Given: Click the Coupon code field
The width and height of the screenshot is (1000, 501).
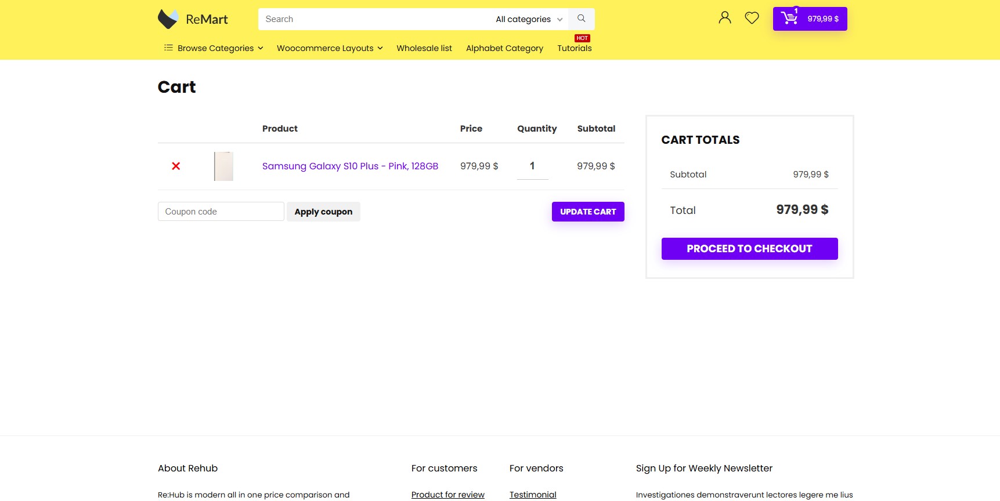Looking at the screenshot, I should [x=221, y=212].
